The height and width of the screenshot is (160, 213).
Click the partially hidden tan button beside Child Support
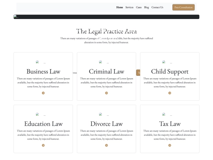tap(138, 73)
